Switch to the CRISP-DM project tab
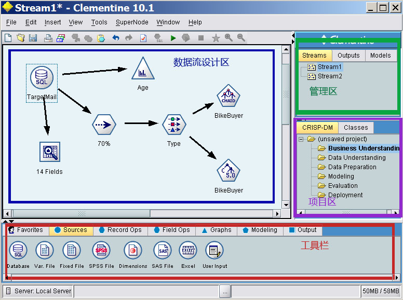403x300 pixels. tap(317, 128)
